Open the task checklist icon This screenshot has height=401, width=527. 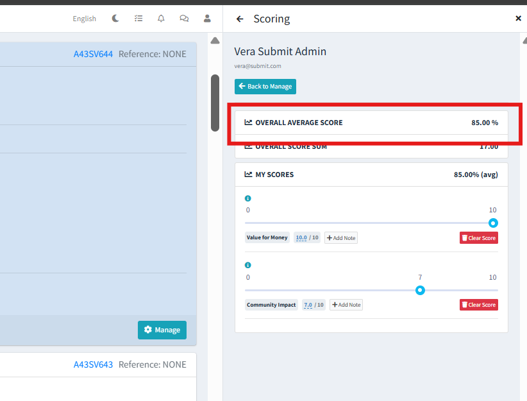[138, 19]
